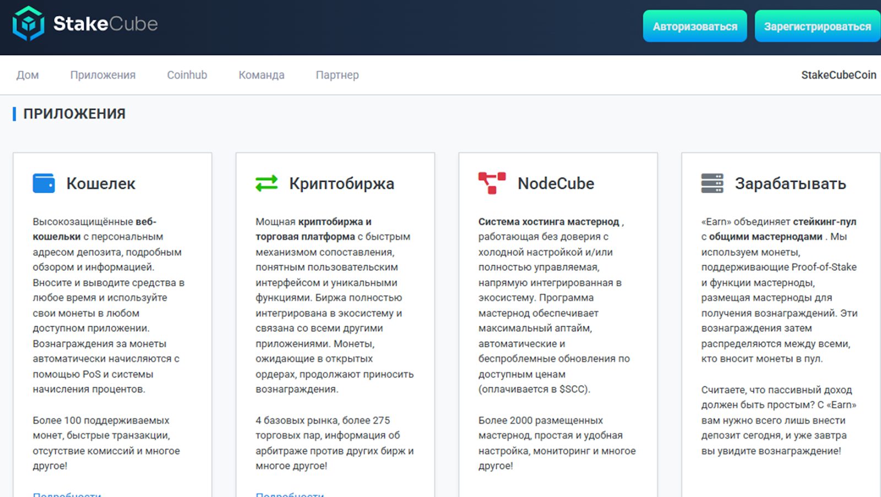This screenshot has height=497, width=881.
Task: Click the red NodeCube nodes icon
Action: tap(492, 183)
